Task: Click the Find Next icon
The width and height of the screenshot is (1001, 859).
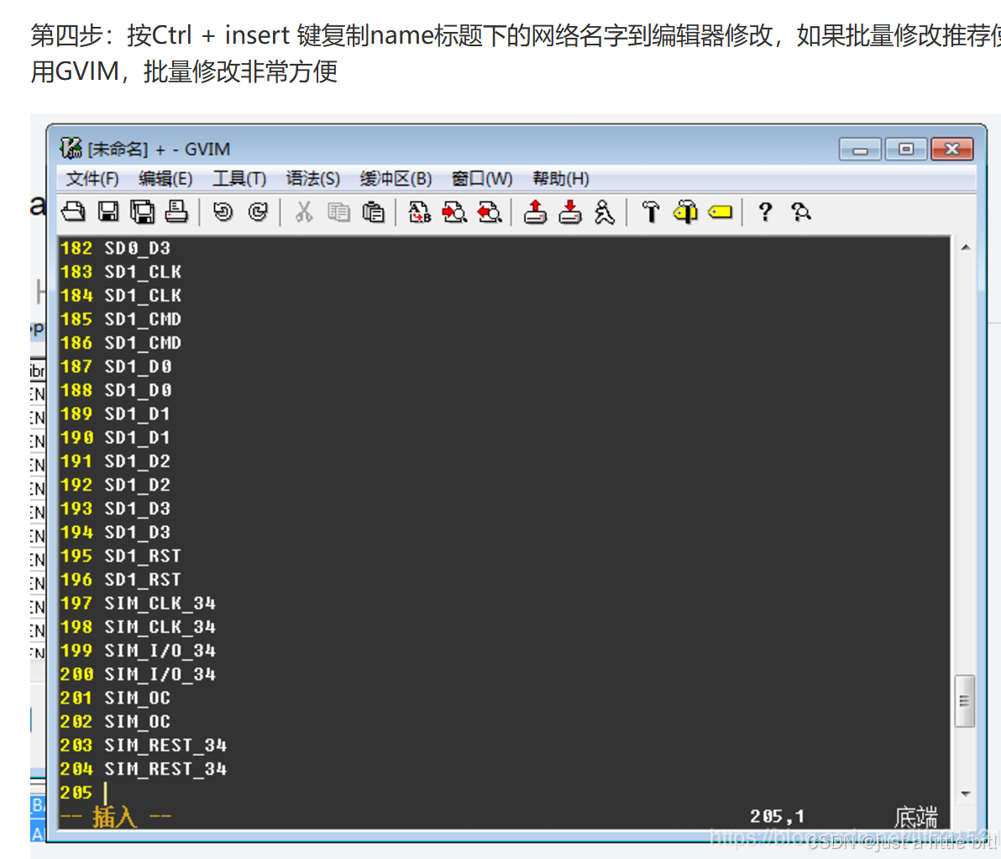Action: pyautogui.click(x=454, y=212)
